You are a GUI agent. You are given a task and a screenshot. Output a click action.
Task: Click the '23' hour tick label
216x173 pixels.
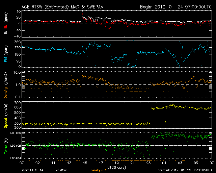point(148,163)
